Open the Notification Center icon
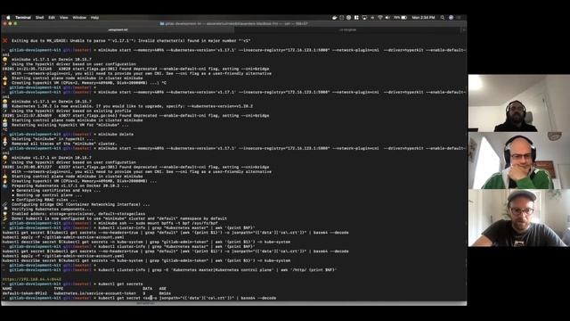Image resolution: width=570 pixels, height=321 pixels. tap(459, 18)
